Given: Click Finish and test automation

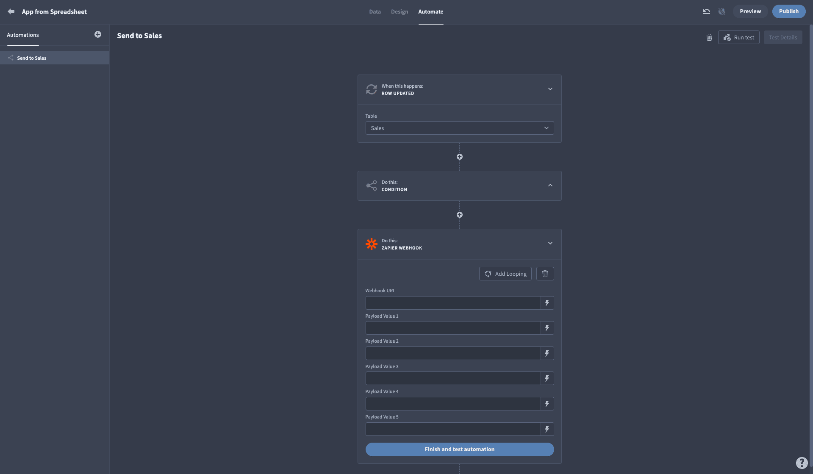Looking at the screenshot, I should (x=460, y=449).
